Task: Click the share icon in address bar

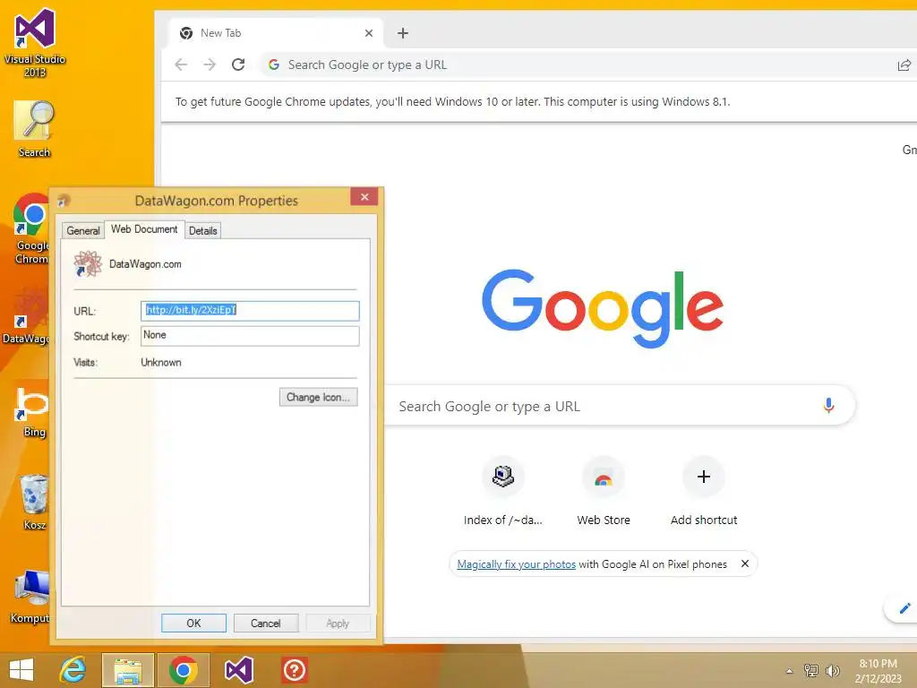Action: pyautogui.click(x=904, y=64)
